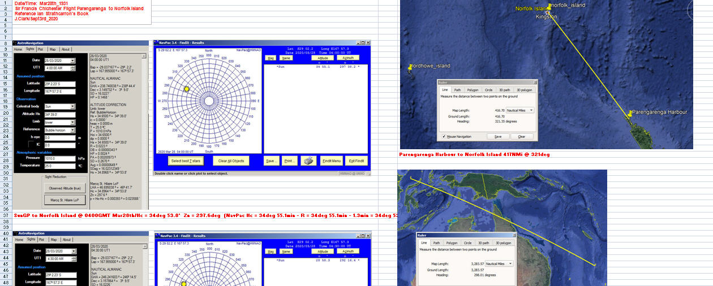Click Print... button in upper NavPac window

290,161
